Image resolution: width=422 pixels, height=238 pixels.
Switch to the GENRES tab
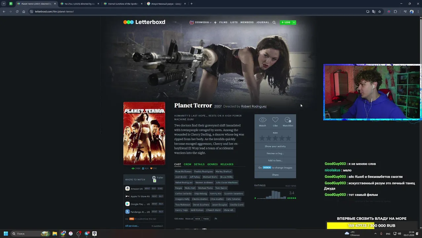click(212, 164)
